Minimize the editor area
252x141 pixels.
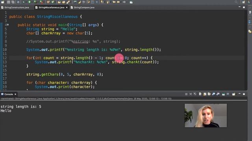239,7
